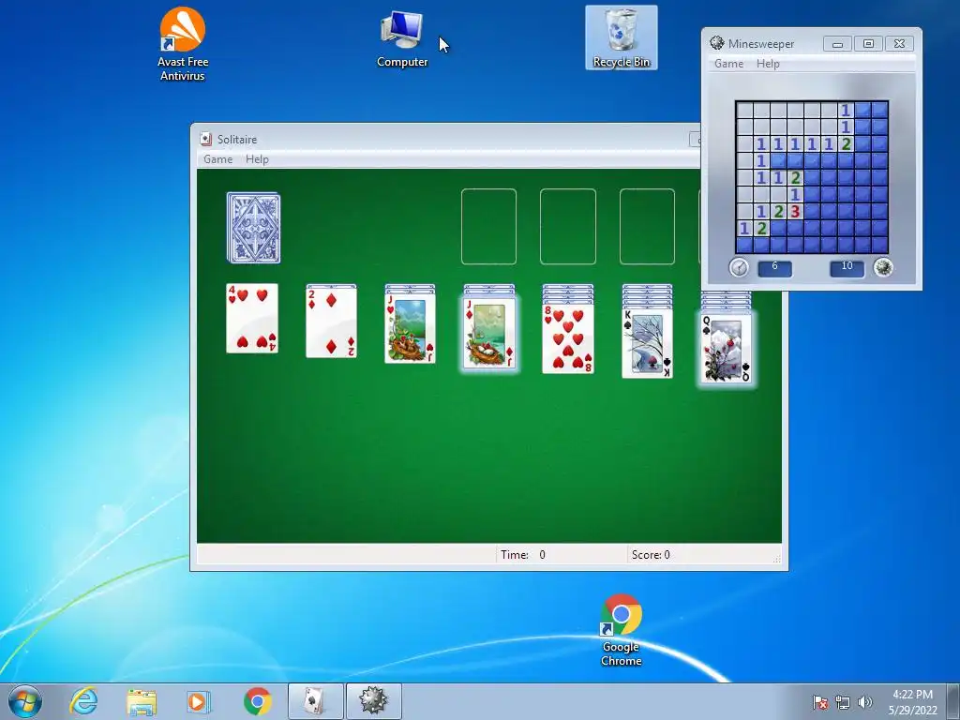Click the third empty foundation slot
This screenshot has height=720, width=960.
(x=647, y=227)
